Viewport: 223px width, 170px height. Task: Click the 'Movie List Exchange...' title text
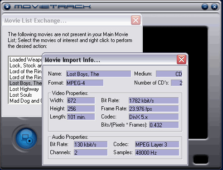coord(35,21)
